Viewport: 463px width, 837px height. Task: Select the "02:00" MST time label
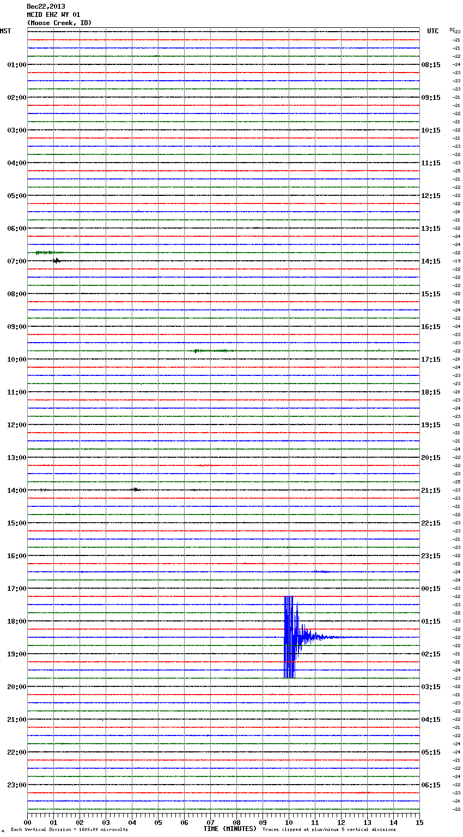point(16,98)
